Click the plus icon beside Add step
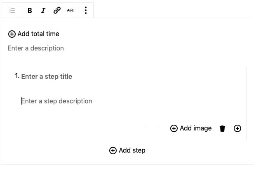 [x=113, y=151]
